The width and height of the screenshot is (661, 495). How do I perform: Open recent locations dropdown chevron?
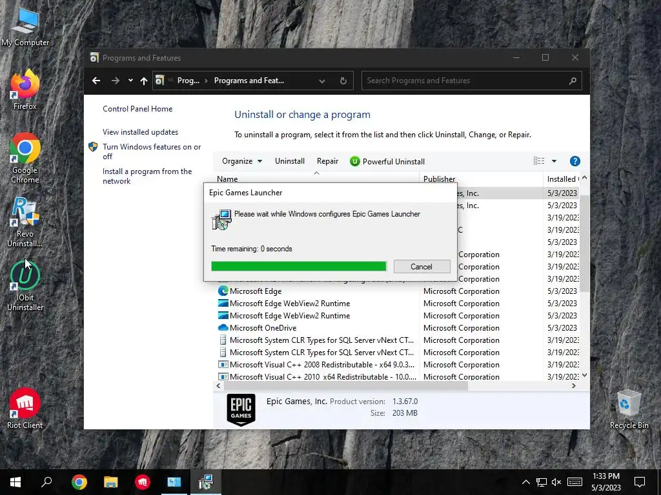pos(130,81)
